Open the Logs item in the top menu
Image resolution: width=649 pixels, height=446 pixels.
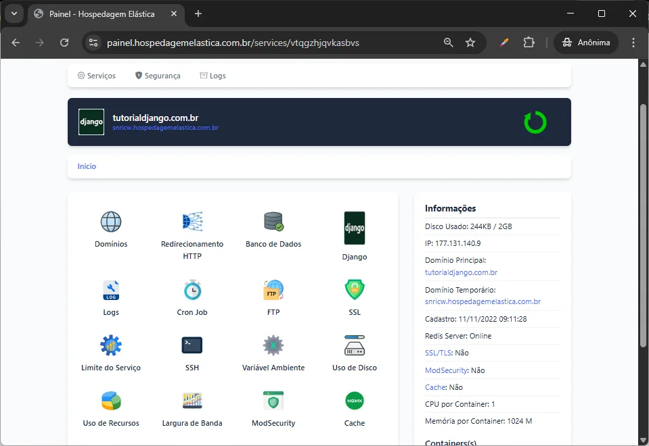pos(212,76)
